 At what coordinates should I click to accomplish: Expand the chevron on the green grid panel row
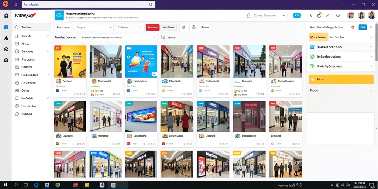371,66
